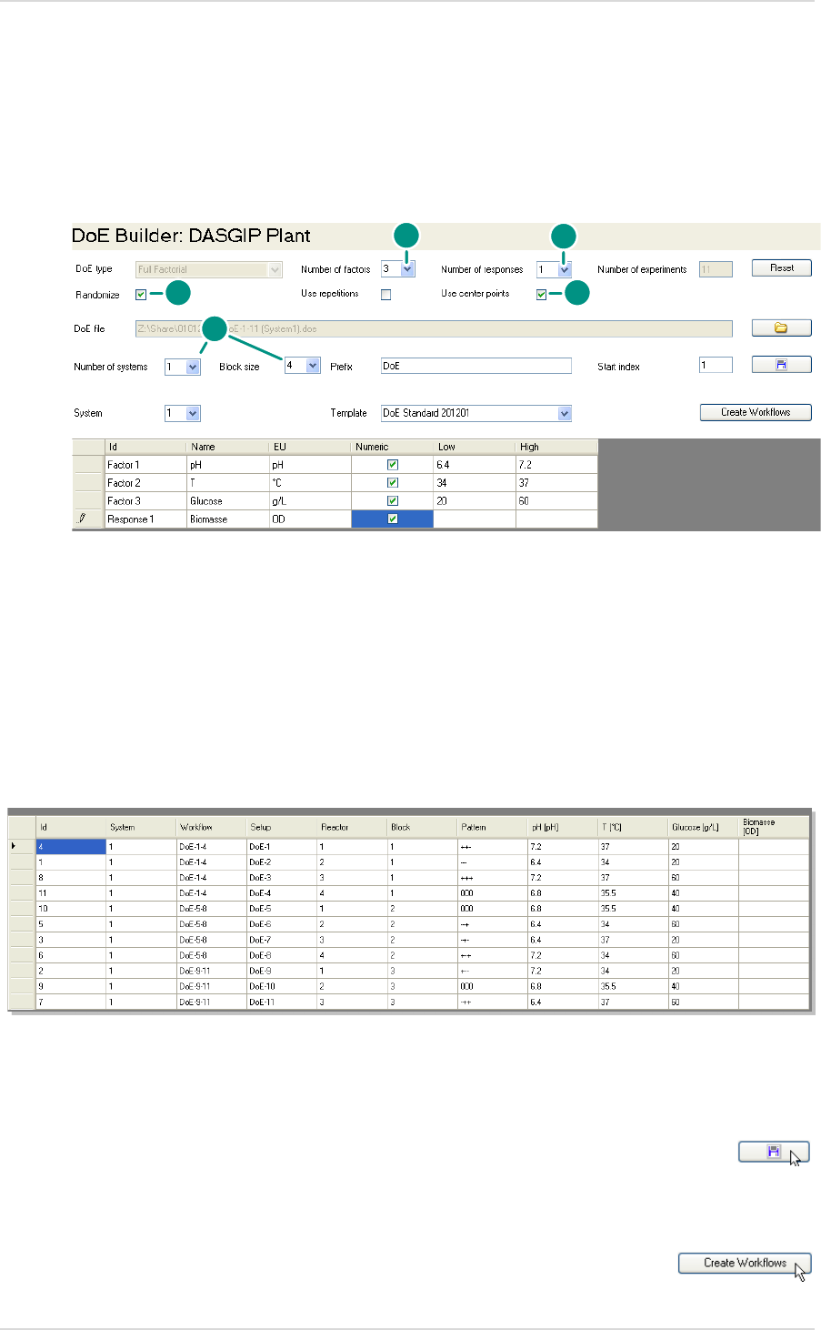Click the Setup cell 'DoE-1'

point(281,846)
